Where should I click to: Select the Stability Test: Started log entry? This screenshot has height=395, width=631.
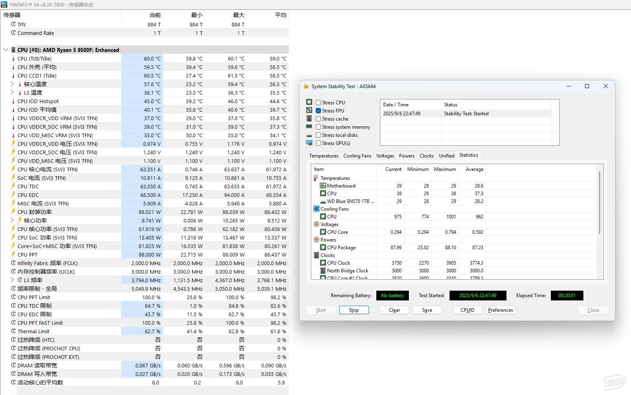(x=466, y=114)
